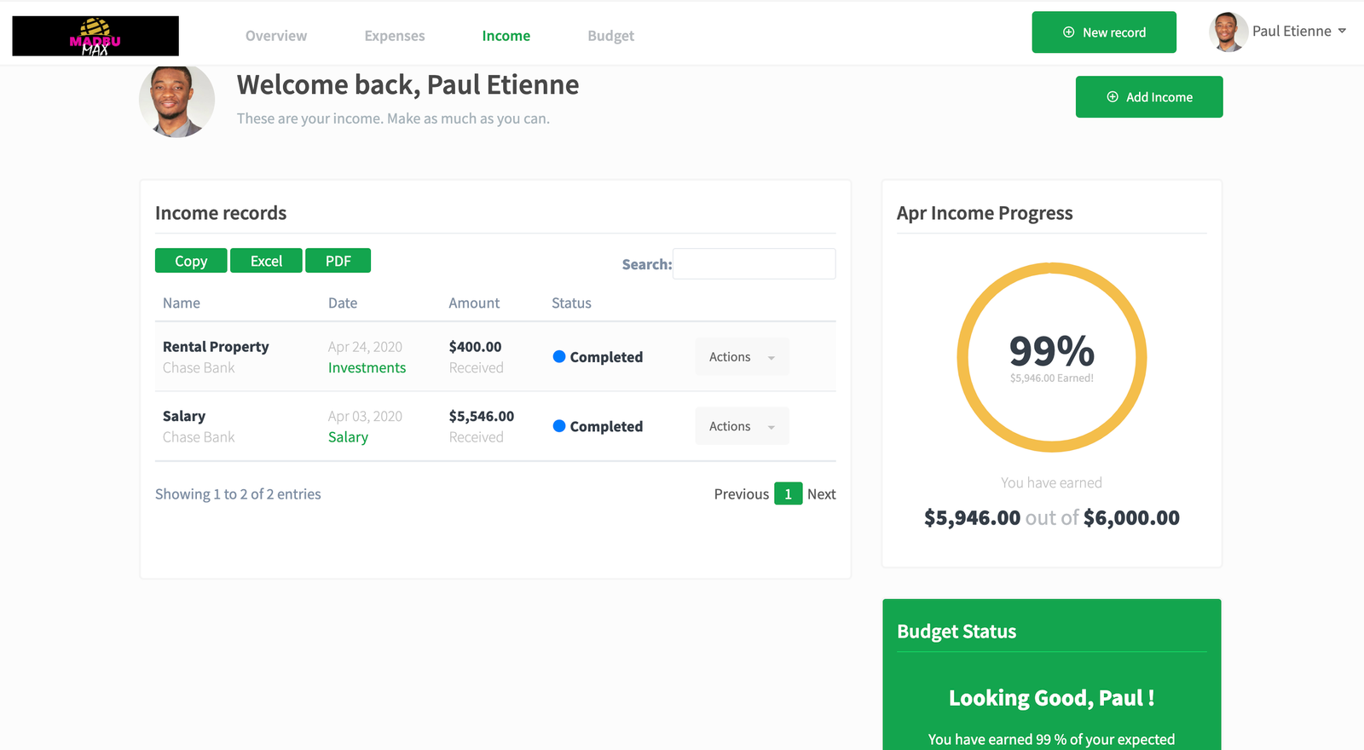
Task: Click the New record button
Action: coord(1104,32)
